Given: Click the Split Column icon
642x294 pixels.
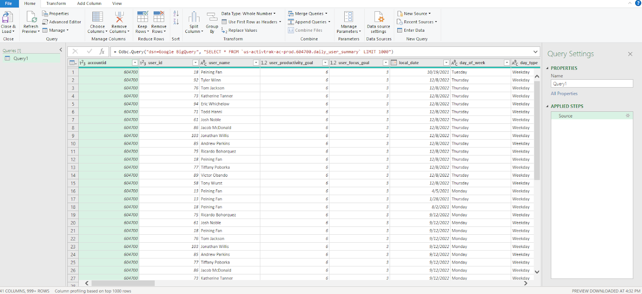Looking at the screenshot, I should (194, 17).
